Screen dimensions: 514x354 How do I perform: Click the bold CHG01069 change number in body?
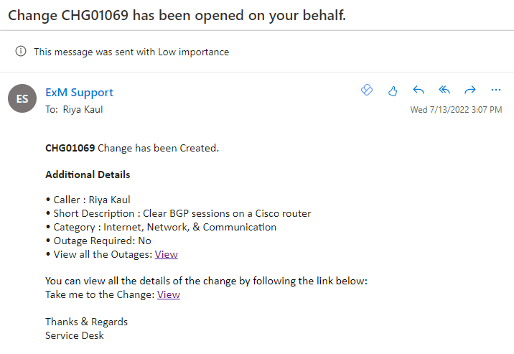70,148
